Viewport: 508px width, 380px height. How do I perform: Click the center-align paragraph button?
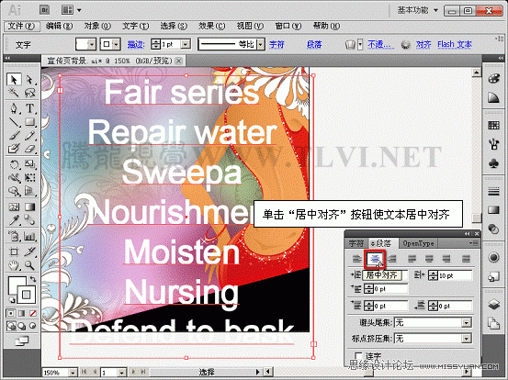coord(375,259)
